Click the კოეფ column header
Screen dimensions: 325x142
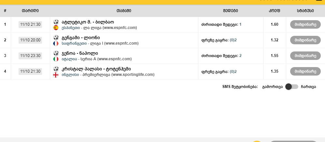point(275,11)
